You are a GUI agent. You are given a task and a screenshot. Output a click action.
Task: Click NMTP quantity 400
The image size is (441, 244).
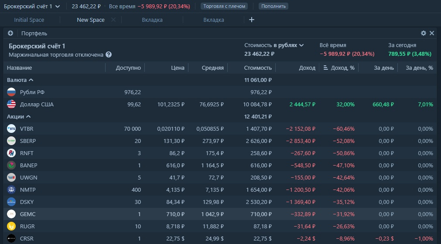pos(136,190)
